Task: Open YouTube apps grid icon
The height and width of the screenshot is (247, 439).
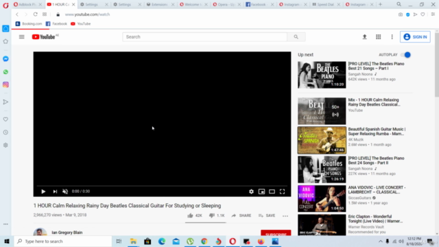Action: [x=378, y=36]
